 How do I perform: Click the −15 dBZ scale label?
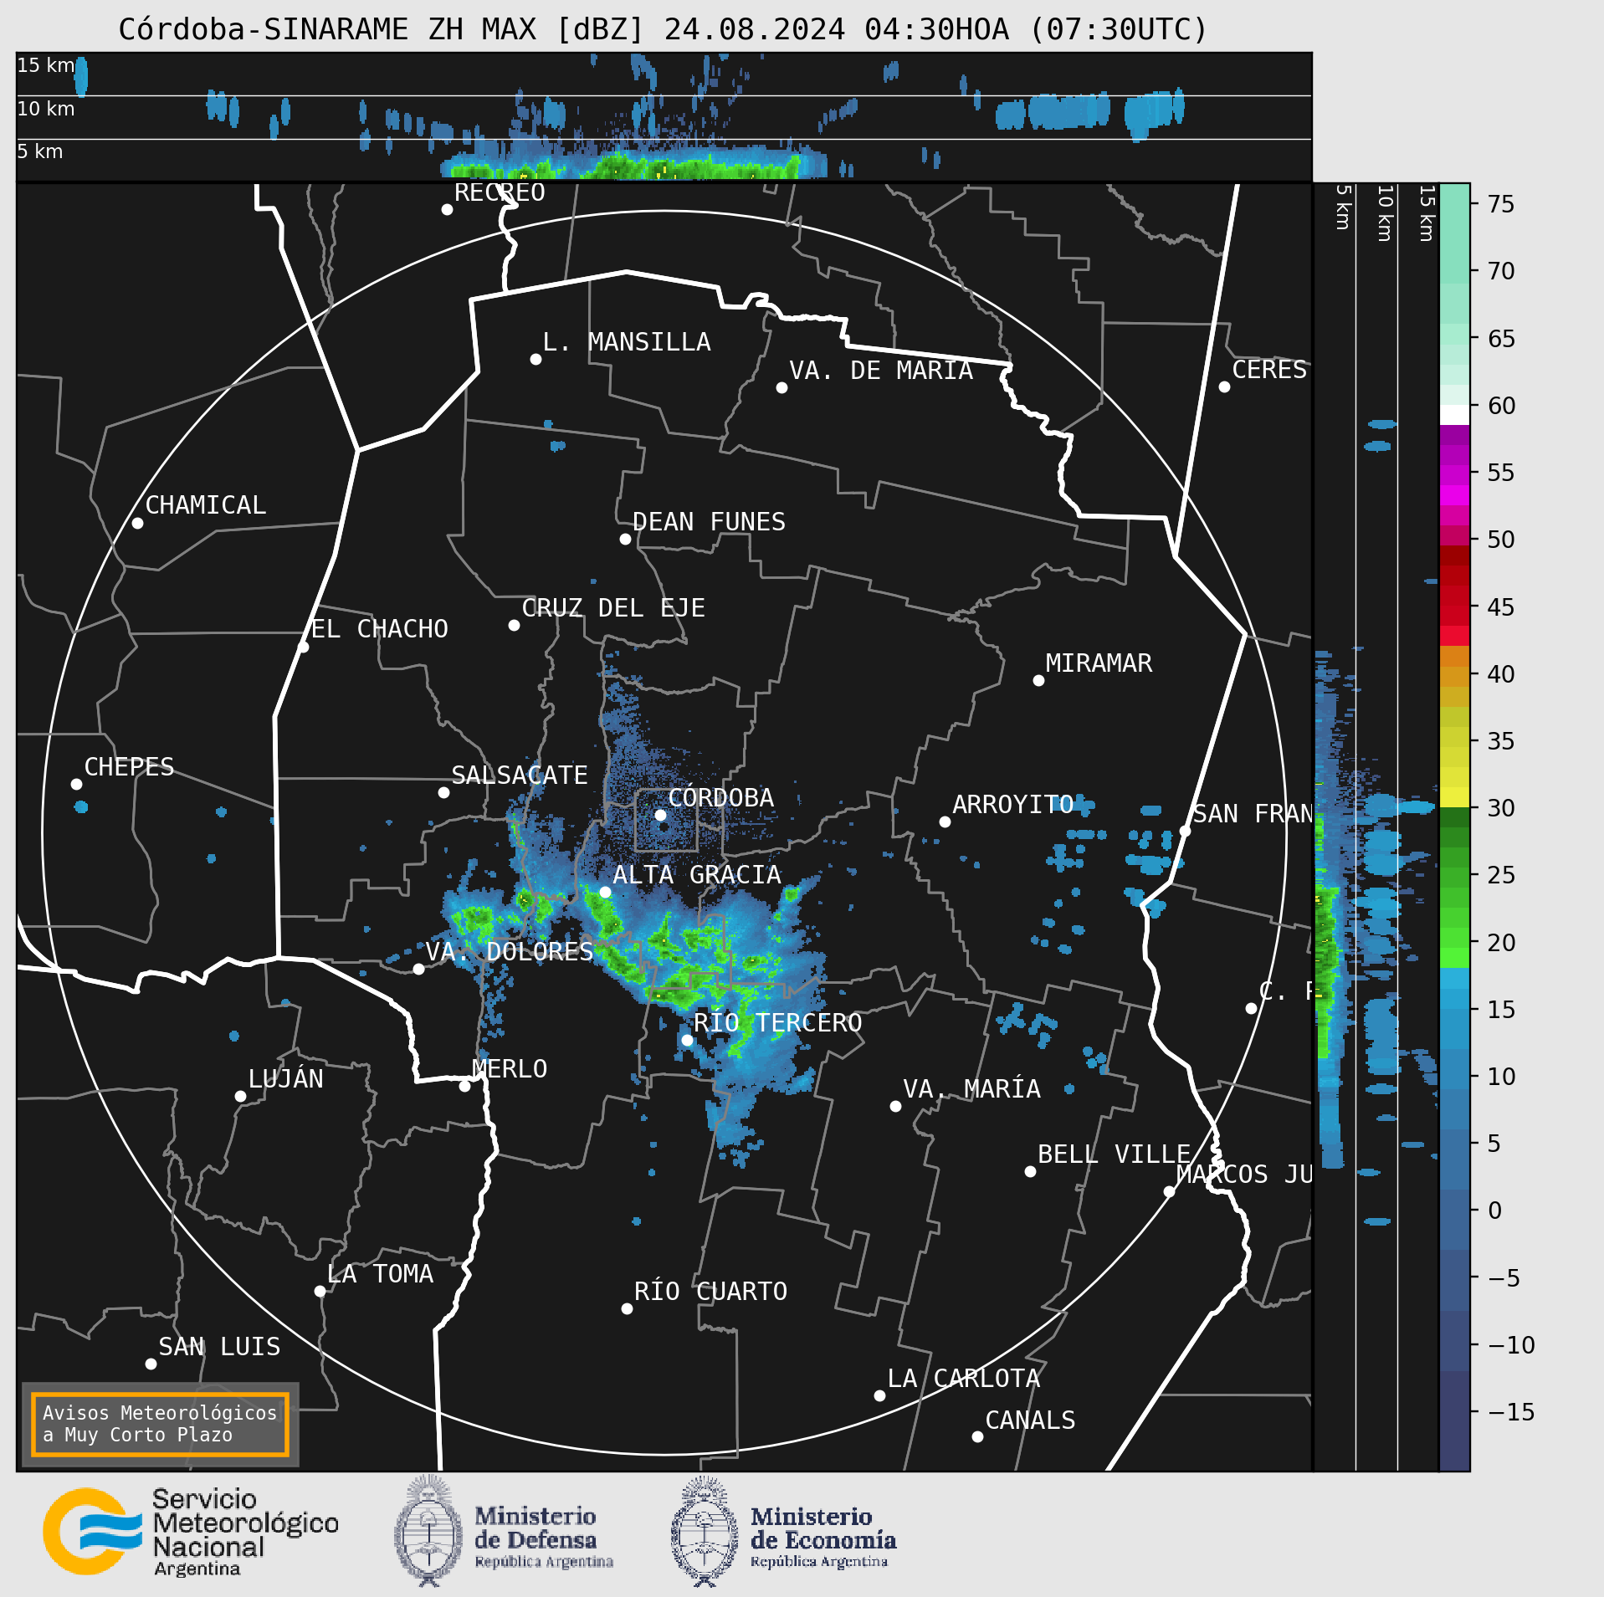pyautogui.click(x=1511, y=1412)
